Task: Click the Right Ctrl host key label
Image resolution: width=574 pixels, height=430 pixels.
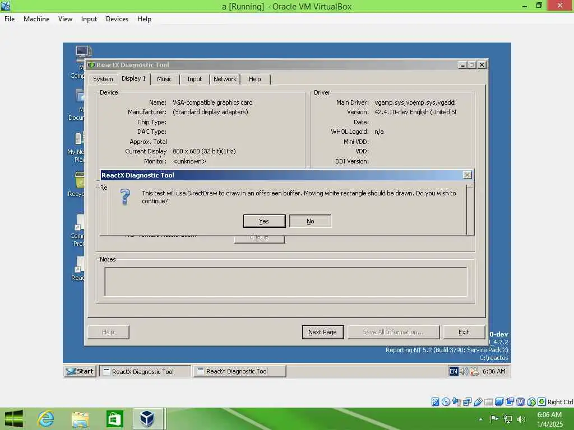Action: 560,402
